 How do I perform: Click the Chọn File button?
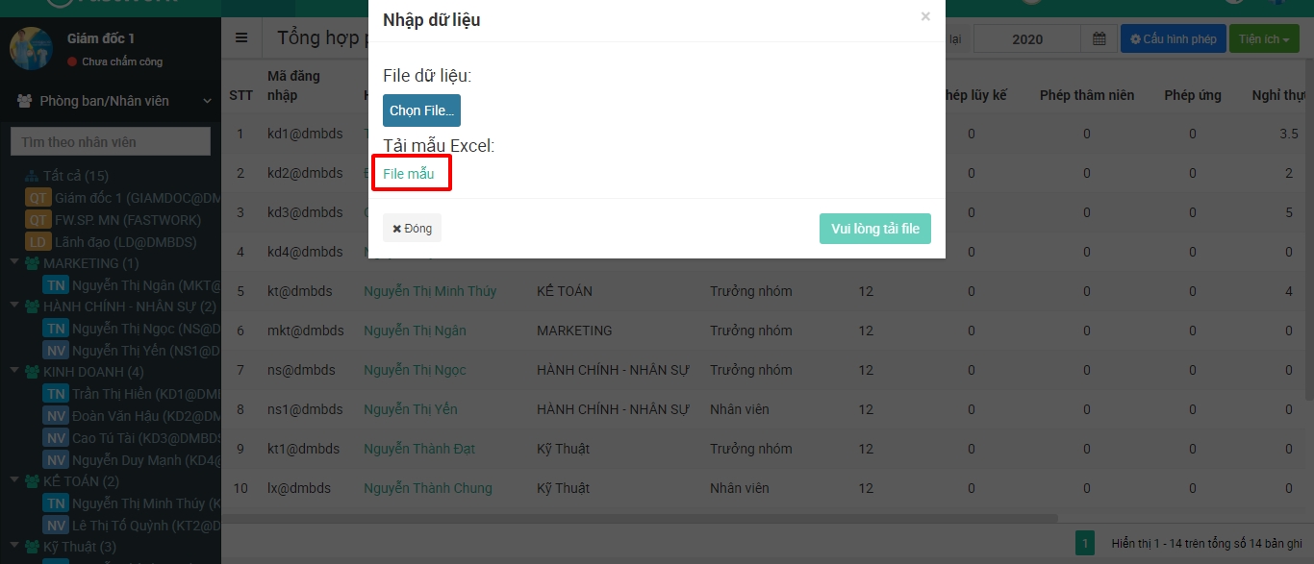(x=421, y=110)
